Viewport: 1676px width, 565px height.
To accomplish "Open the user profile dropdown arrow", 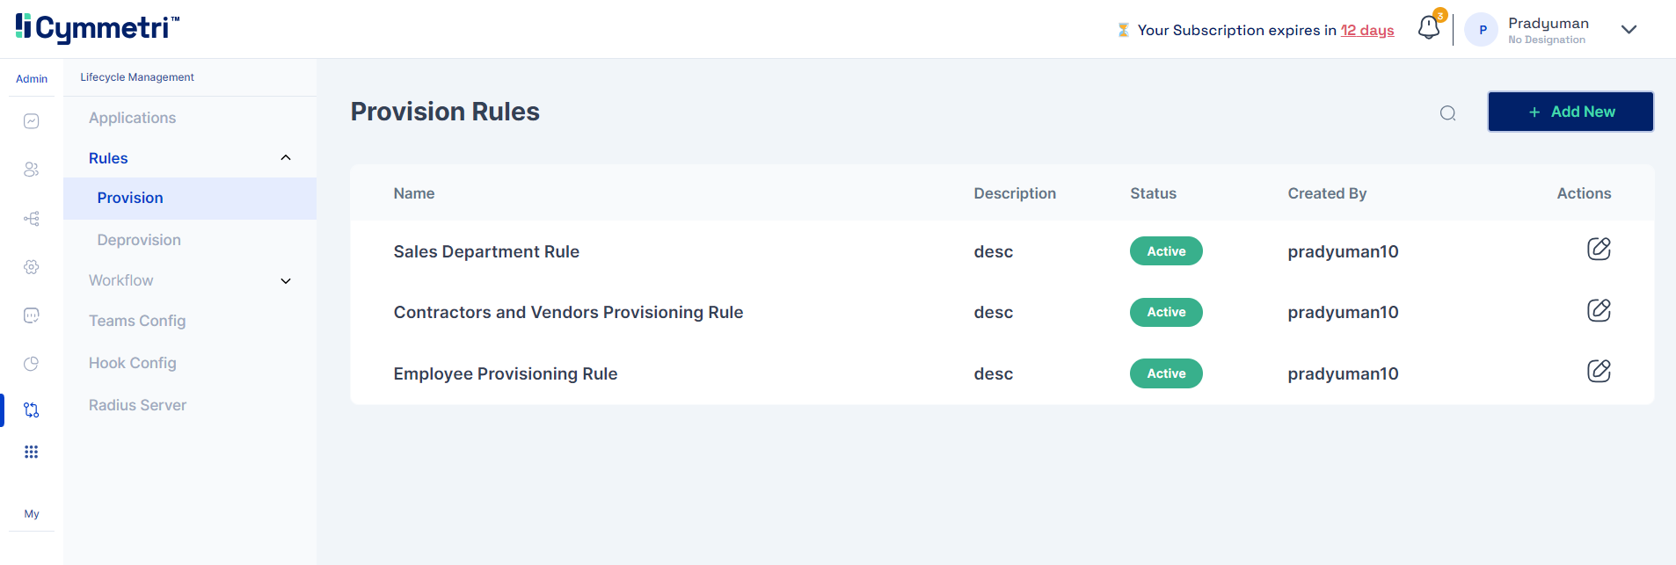I will [x=1629, y=30].
